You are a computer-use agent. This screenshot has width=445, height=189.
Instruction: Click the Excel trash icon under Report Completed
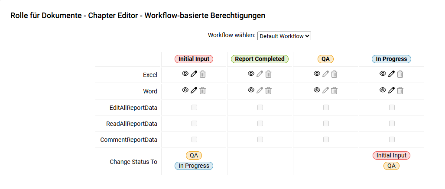[269, 74]
